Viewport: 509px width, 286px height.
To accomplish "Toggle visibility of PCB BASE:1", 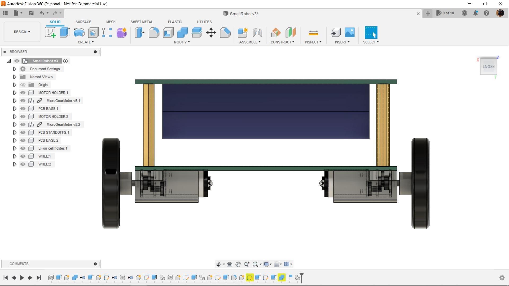I will pyautogui.click(x=23, y=109).
